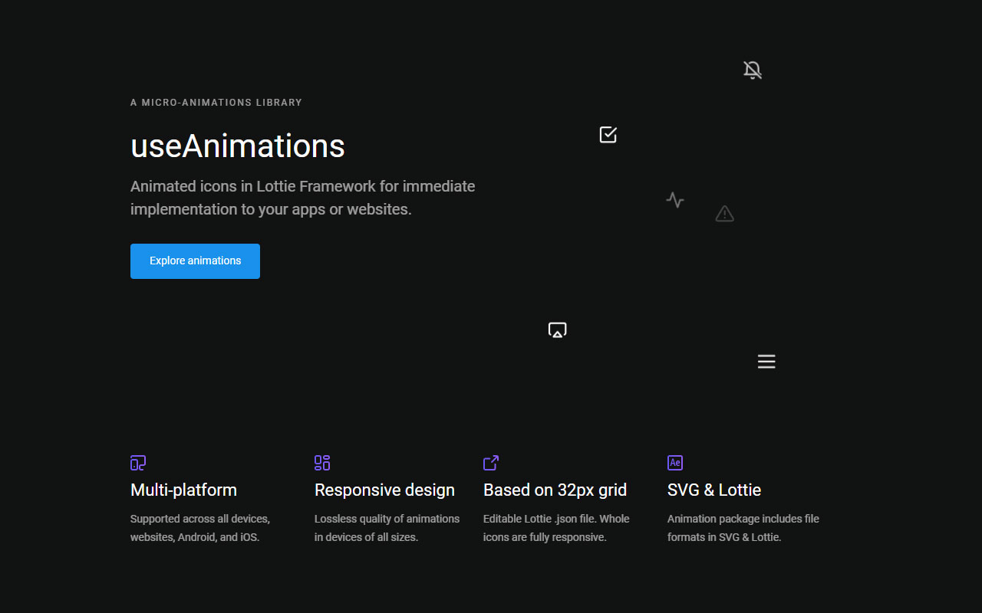Click the hamburger menu icon

coord(766,362)
